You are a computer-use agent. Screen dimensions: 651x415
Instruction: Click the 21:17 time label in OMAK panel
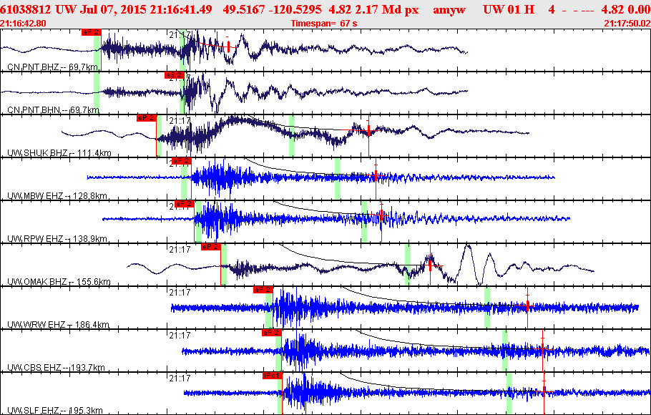pyautogui.click(x=180, y=249)
